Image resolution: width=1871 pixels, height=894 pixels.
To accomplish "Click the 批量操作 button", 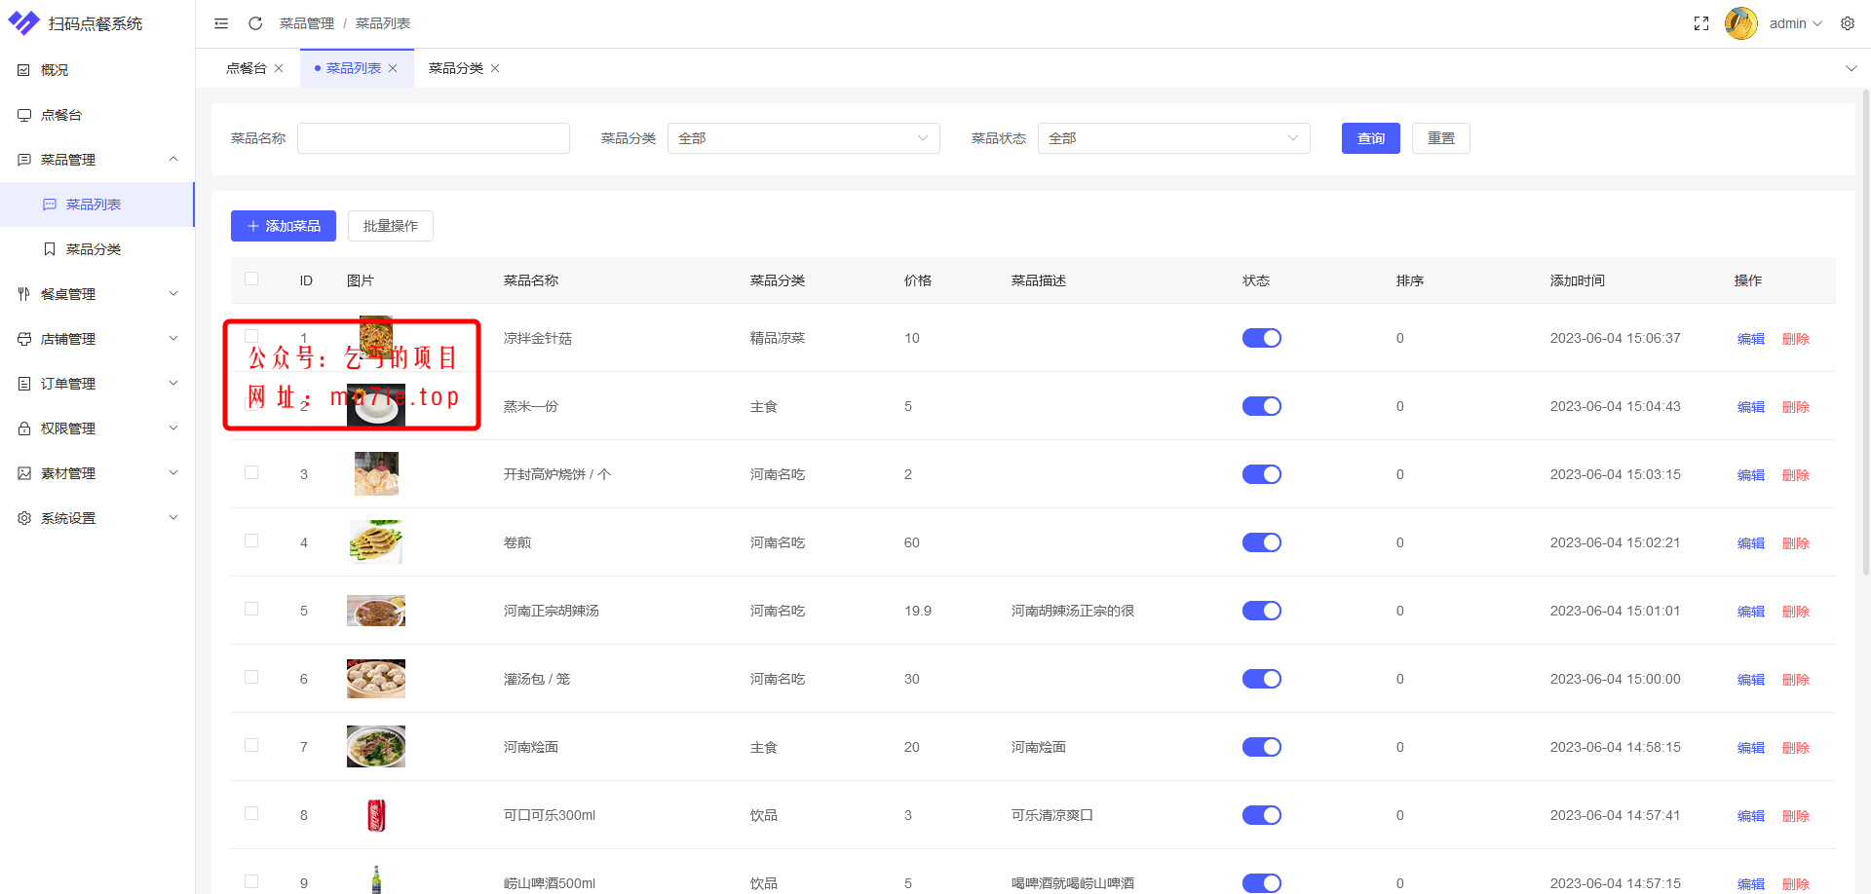I will 391,226.
